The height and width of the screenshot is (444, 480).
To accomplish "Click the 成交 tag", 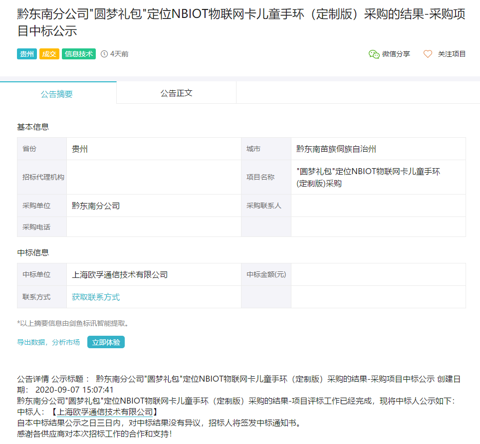I will (49, 54).
